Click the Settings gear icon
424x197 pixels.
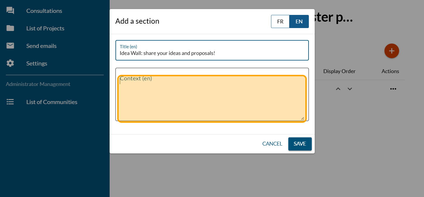(10, 63)
